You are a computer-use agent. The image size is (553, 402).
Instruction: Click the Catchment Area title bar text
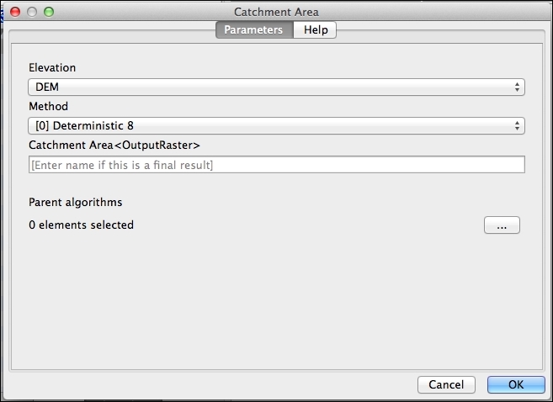pos(276,13)
